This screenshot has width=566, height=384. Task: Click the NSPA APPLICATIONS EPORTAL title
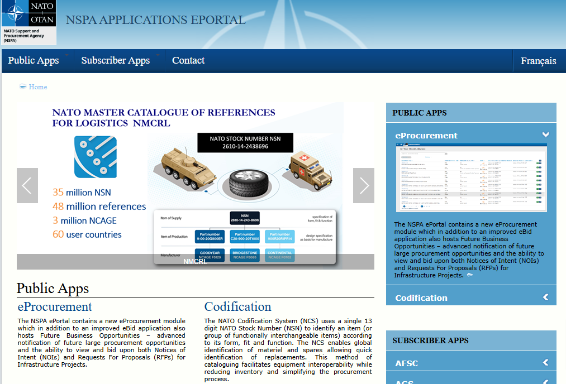[155, 20]
